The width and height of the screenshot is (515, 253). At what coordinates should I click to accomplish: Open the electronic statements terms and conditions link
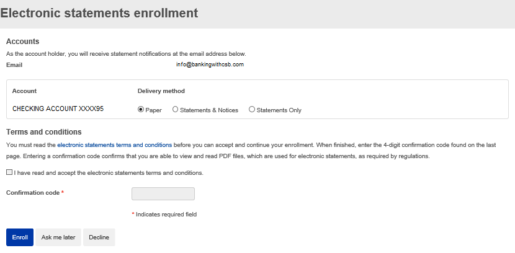tap(115, 144)
